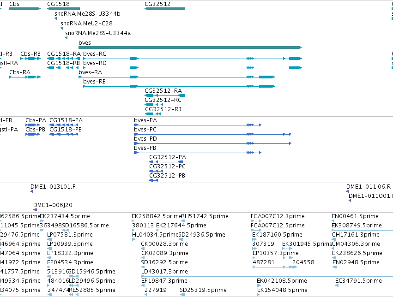Click the SD24936.5prime EST label
The width and height of the screenshot is (393, 297).
point(202,235)
